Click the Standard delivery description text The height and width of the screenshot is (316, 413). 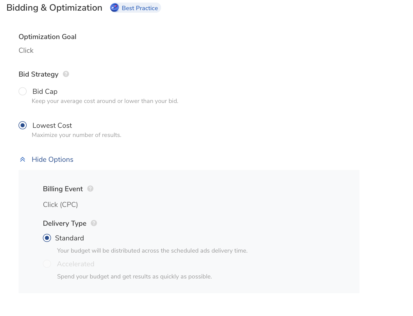152,251
